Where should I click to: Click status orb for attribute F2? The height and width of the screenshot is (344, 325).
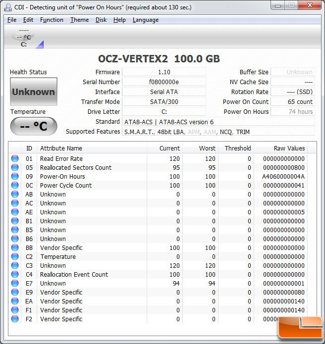15,319
